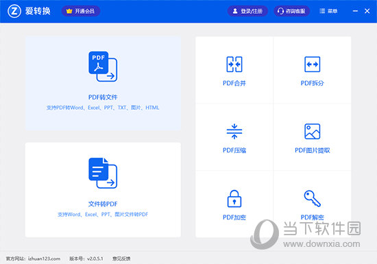The height and width of the screenshot is (264, 377).
Task: Click 登录/注册 to sign in
Action: (x=247, y=11)
